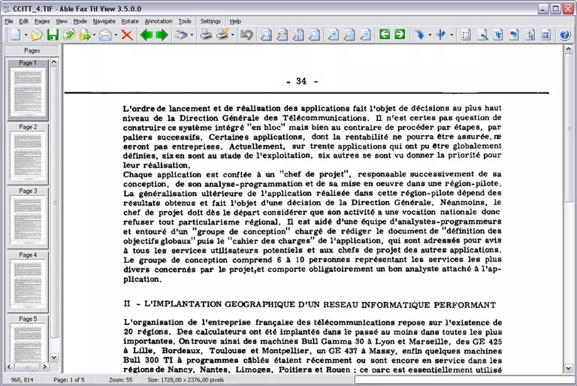The image size is (577, 386).
Task: Open the Annotation menu
Action: click(158, 21)
